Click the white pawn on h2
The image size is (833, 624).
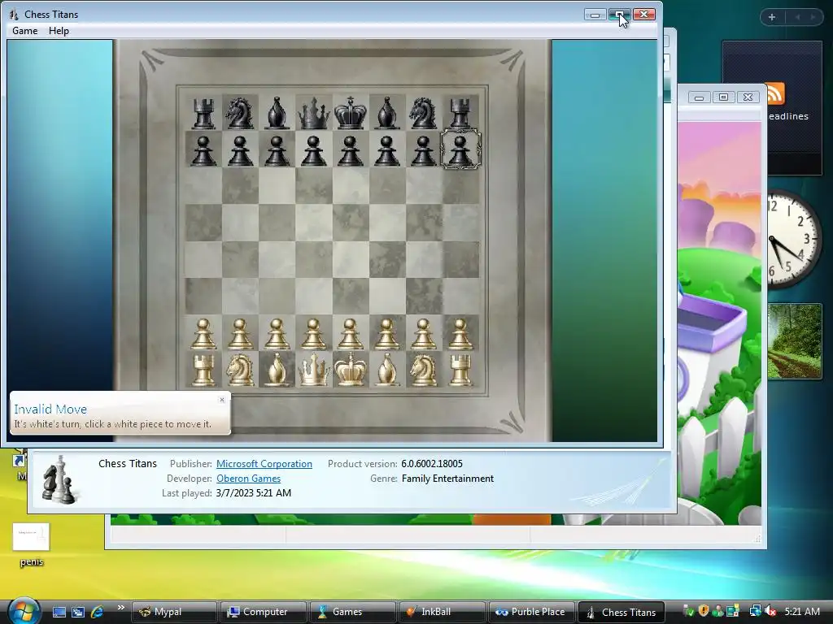(x=460, y=334)
